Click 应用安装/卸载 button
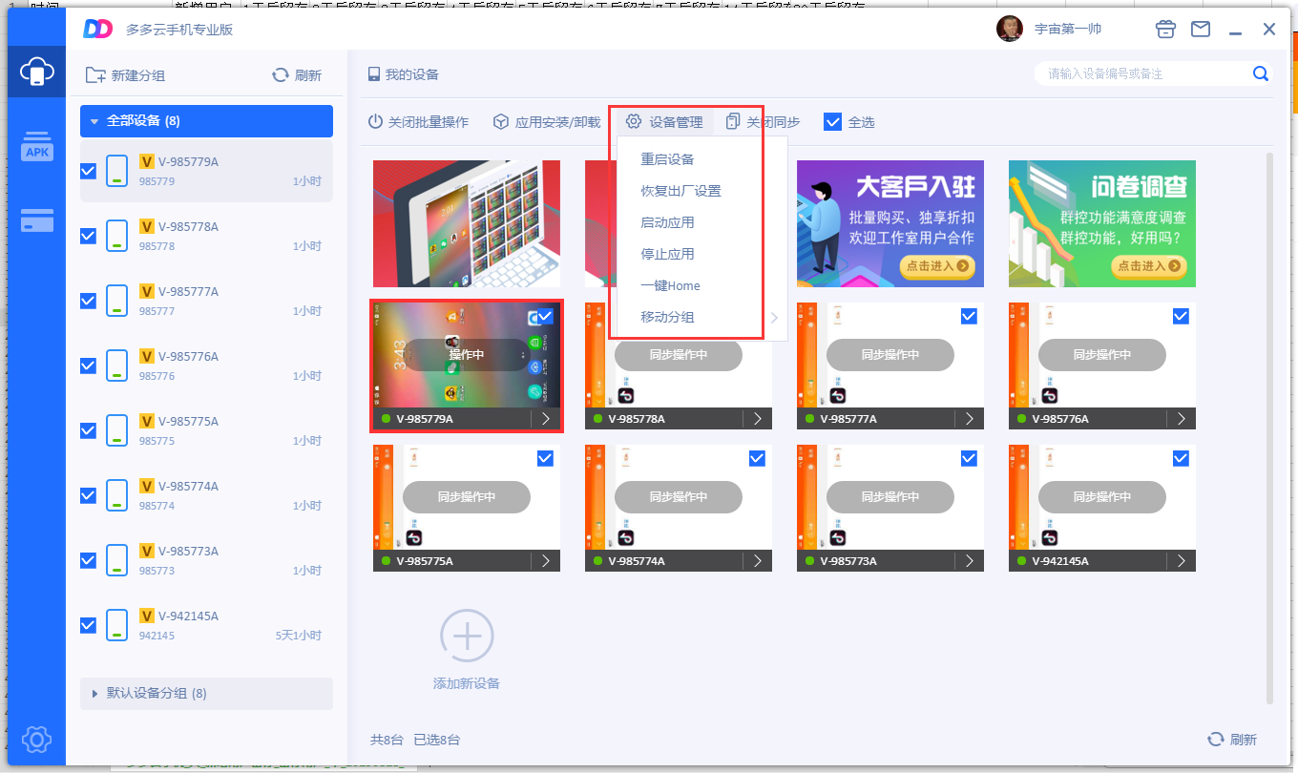 tap(547, 122)
